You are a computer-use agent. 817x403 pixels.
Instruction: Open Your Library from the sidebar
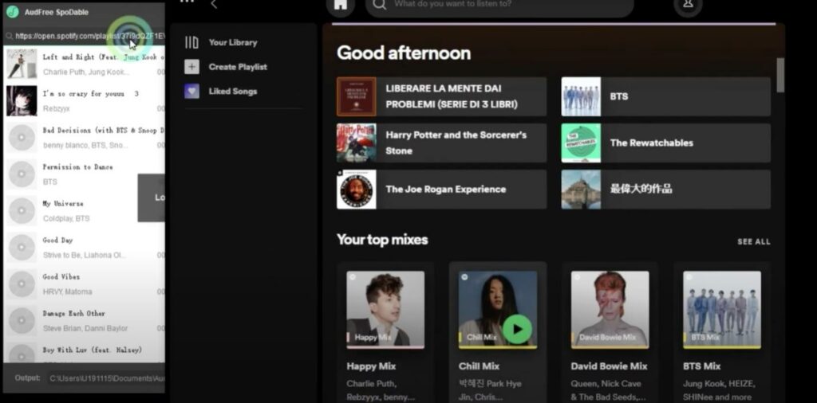point(232,43)
